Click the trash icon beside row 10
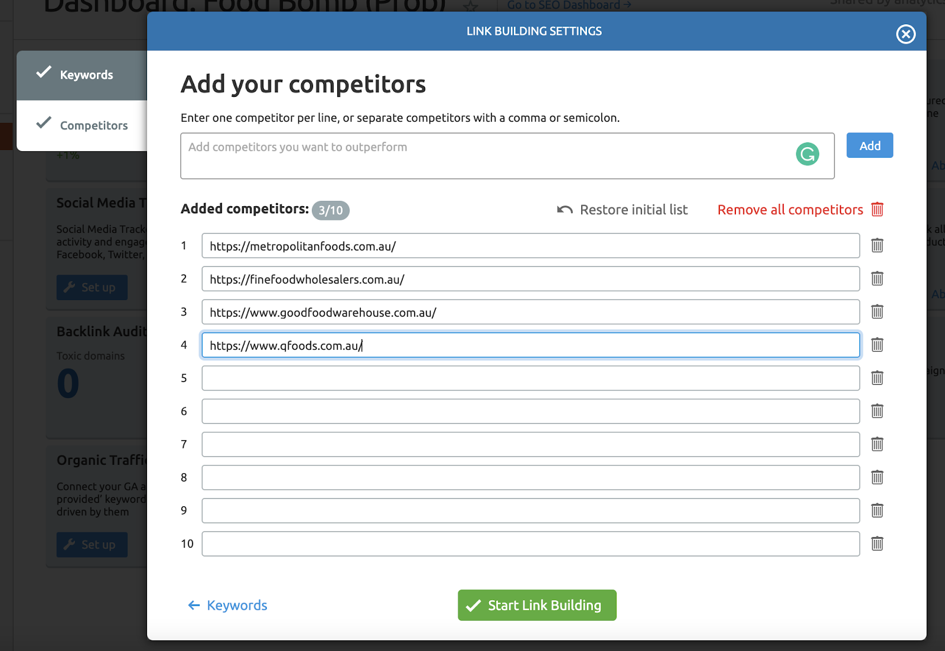 877,543
